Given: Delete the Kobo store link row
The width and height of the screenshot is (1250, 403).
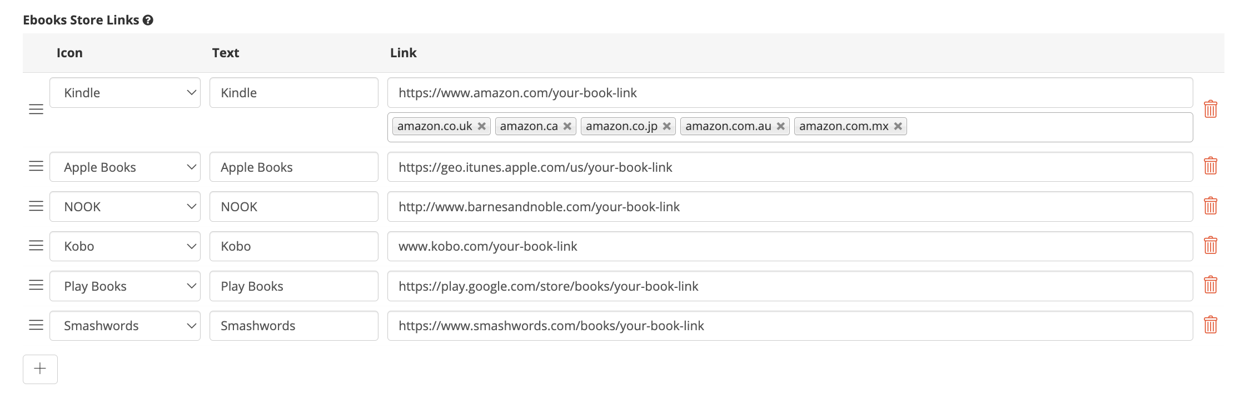Looking at the screenshot, I should (x=1212, y=246).
